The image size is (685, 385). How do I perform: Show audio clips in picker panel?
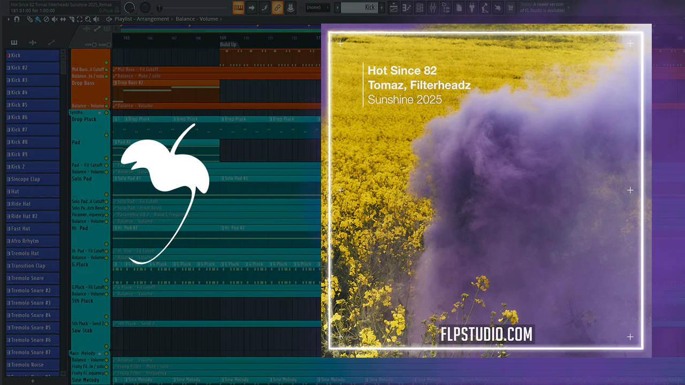[x=33, y=43]
